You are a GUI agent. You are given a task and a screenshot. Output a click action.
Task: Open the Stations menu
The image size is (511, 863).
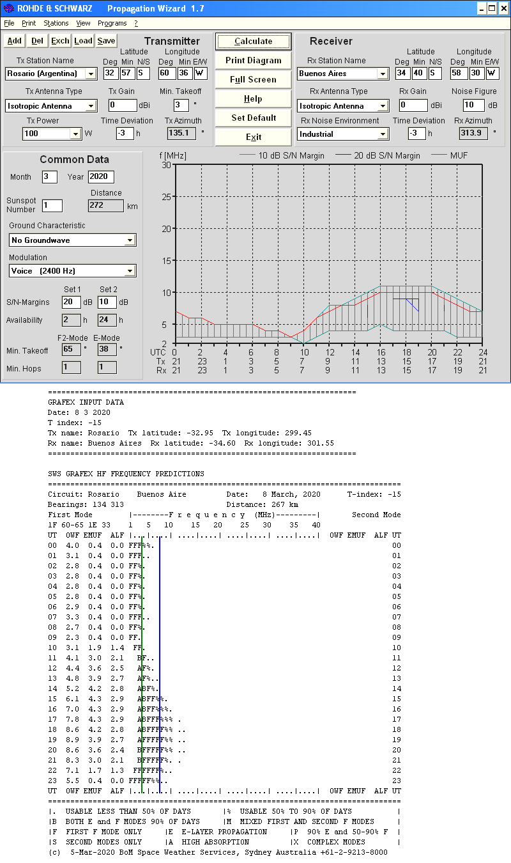click(x=56, y=23)
